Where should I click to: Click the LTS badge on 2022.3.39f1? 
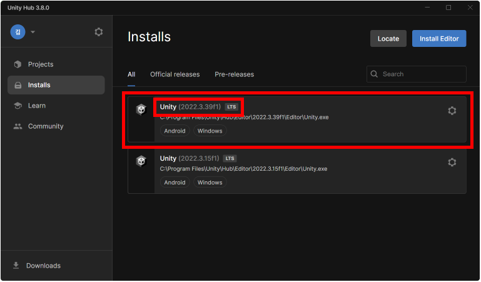point(231,107)
